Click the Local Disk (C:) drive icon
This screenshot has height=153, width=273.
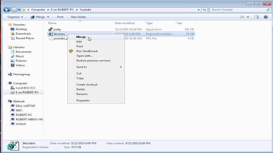(12, 88)
